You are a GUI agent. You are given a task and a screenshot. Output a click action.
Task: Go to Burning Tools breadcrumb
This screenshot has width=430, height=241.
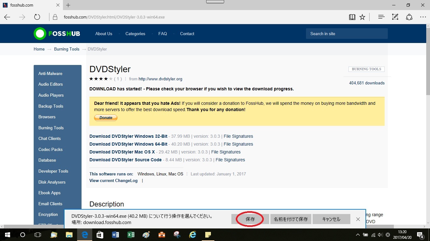pyautogui.click(x=67, y=49)
